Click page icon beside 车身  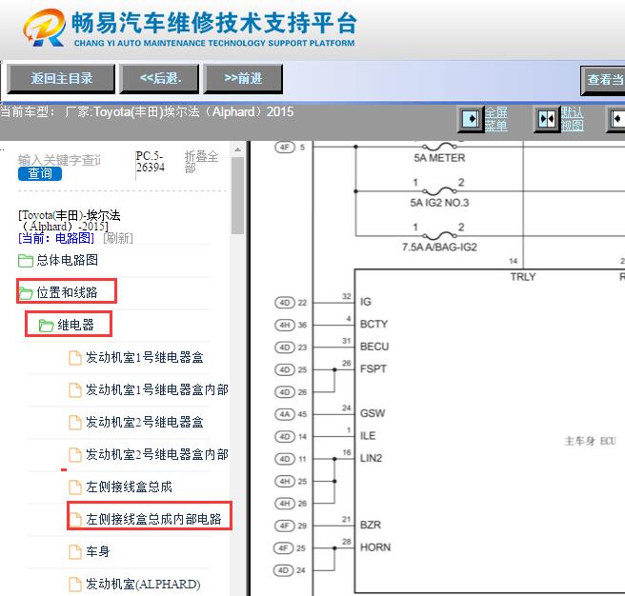click(75, 552)
